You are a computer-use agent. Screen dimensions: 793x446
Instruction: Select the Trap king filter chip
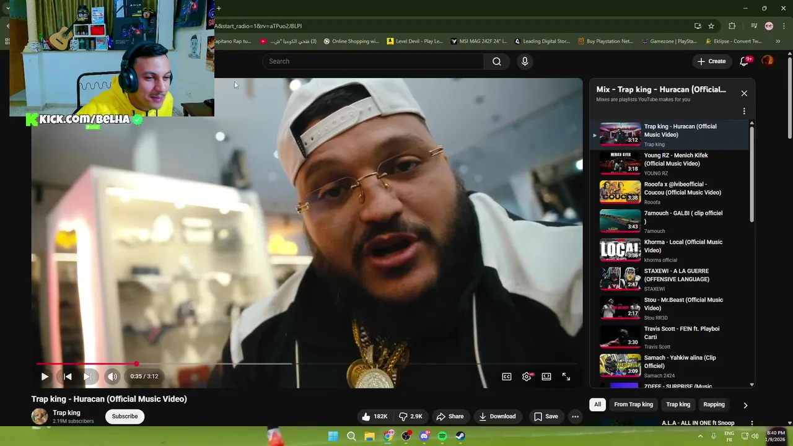coord(678,404)
